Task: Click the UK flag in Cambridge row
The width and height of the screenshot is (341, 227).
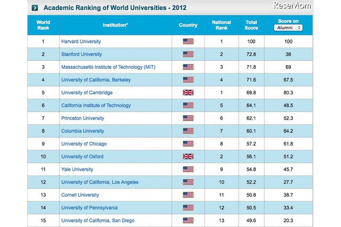Action: point(188,93)
